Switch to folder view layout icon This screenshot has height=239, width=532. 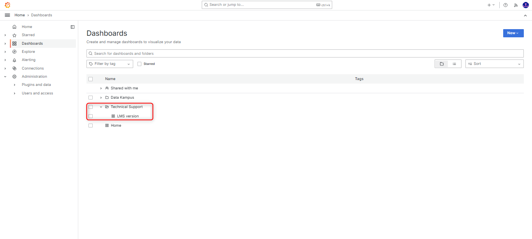pos(442,64)
